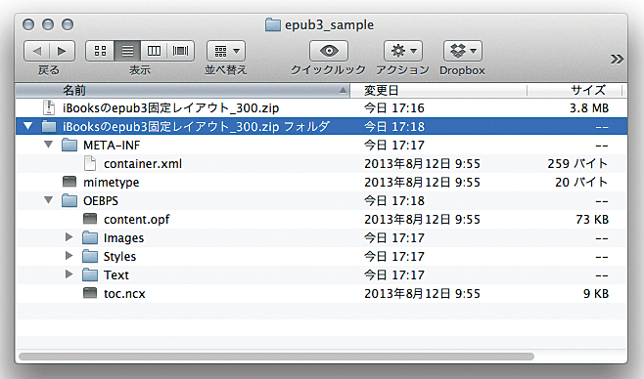Select the META-INF folder name
644x379 pixels.
(x=112, y=146)
